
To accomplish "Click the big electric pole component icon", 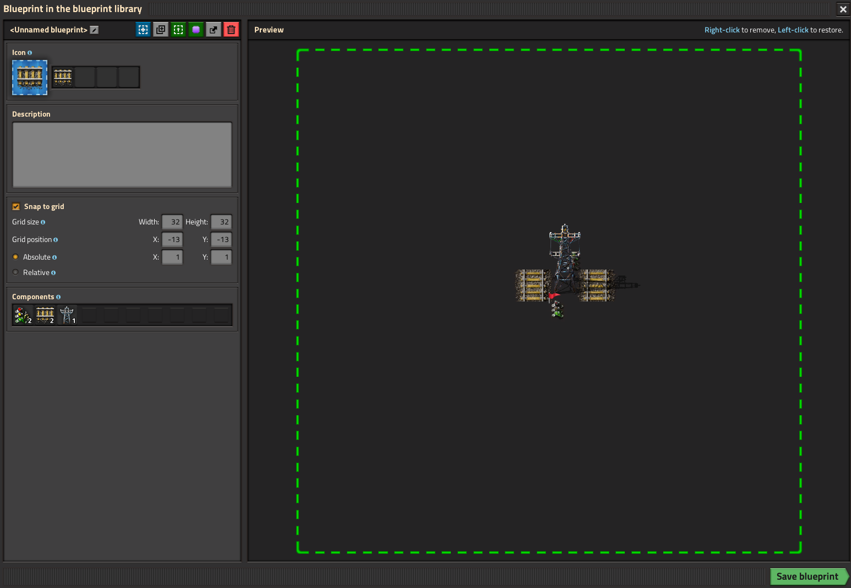I will tap(67, 315).
